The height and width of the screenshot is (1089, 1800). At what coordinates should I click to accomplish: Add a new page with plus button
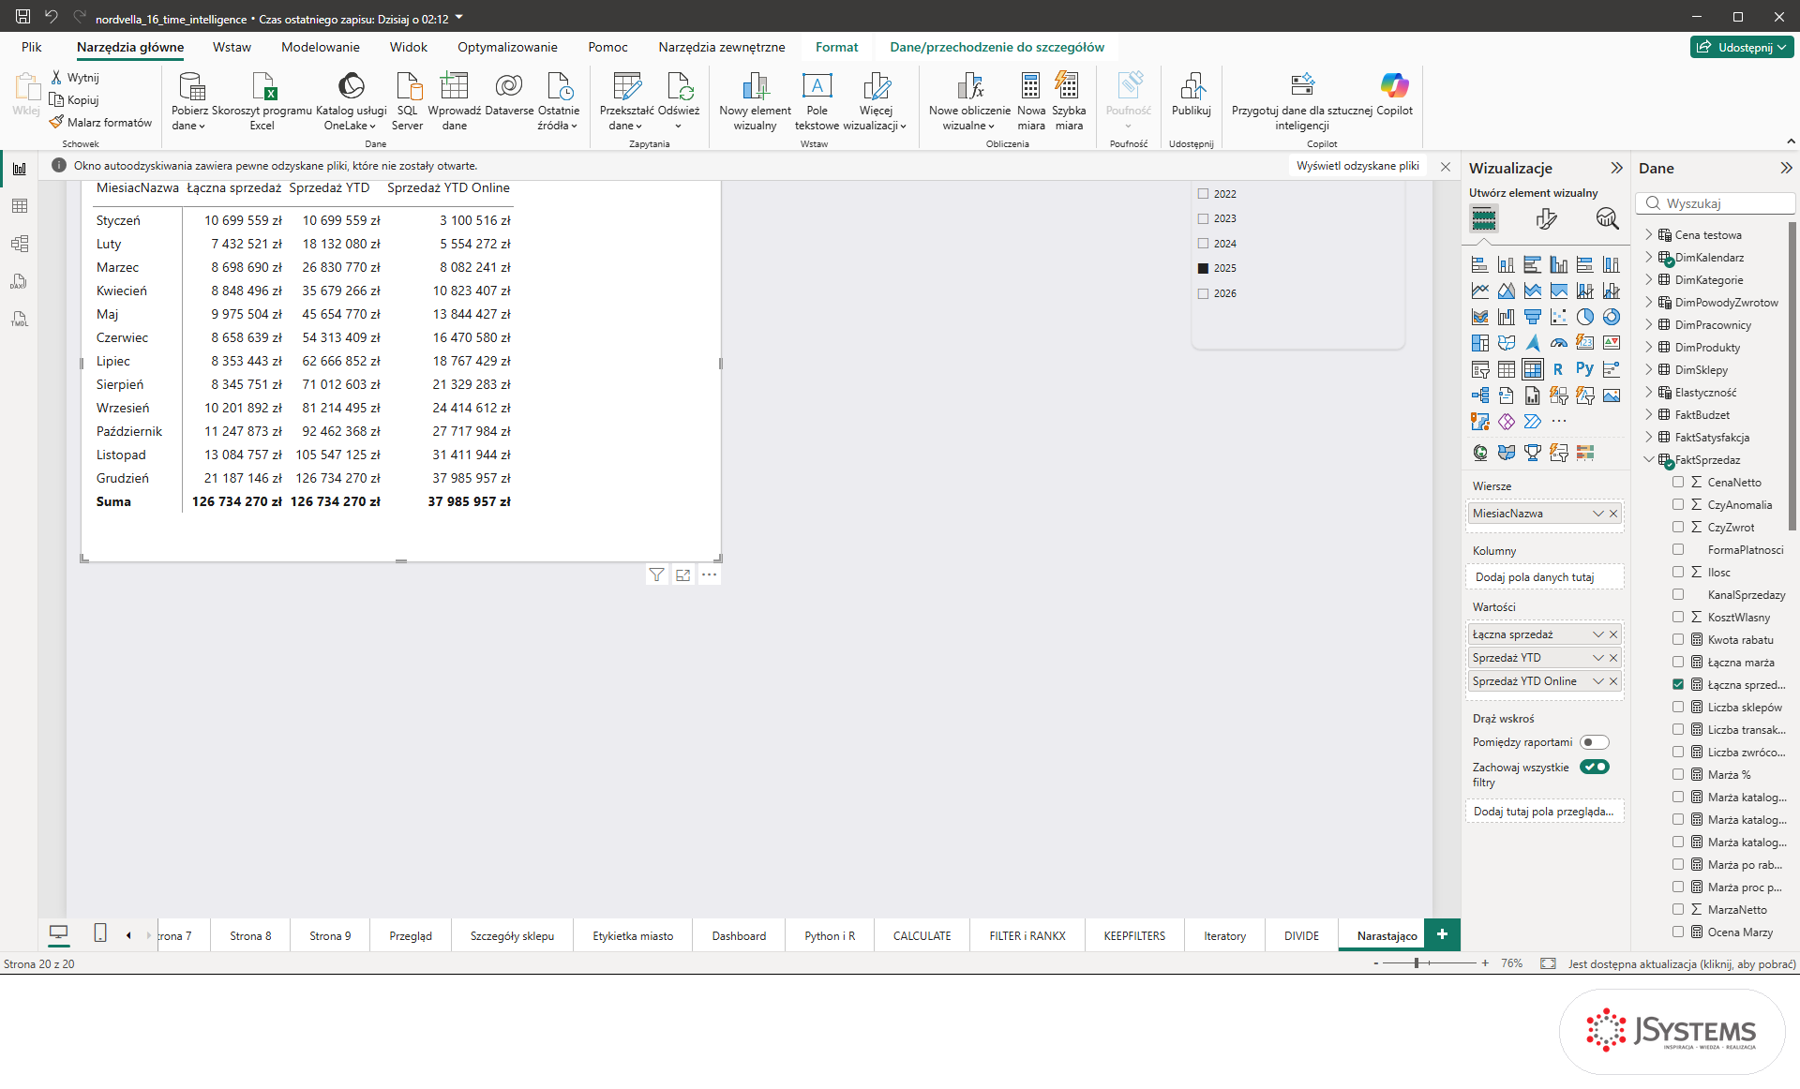pos(1442,934)
